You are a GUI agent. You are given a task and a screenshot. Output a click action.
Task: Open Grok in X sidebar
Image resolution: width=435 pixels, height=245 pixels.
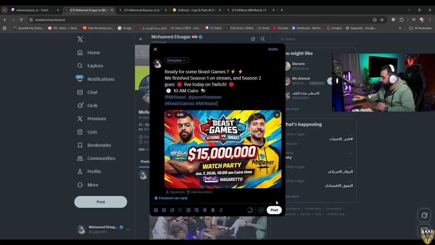(87, 105)
